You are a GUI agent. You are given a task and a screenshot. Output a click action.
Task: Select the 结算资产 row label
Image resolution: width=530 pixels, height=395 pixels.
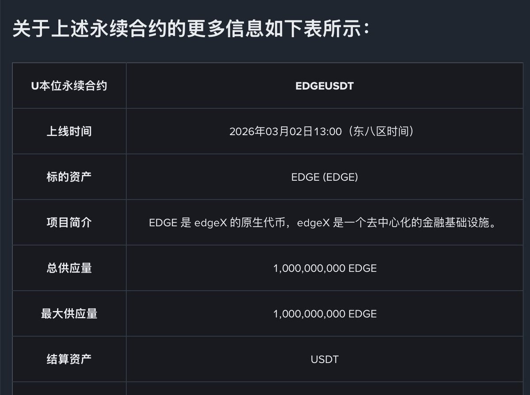pyautogui.click(x=69, y=359)
